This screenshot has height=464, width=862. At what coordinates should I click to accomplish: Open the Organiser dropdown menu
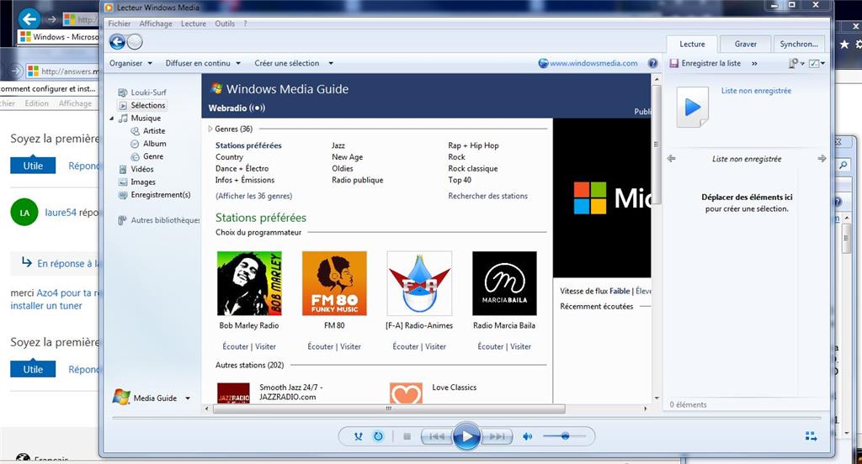click(130, 63)
